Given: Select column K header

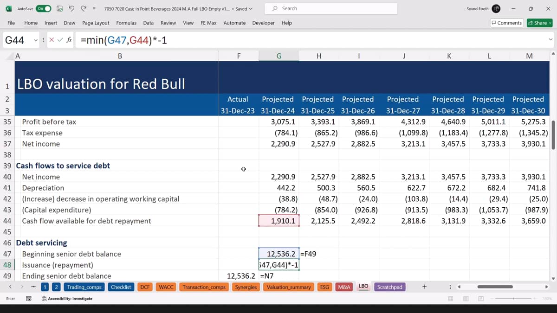Looking at the screenshot, I should click(449, 56).
